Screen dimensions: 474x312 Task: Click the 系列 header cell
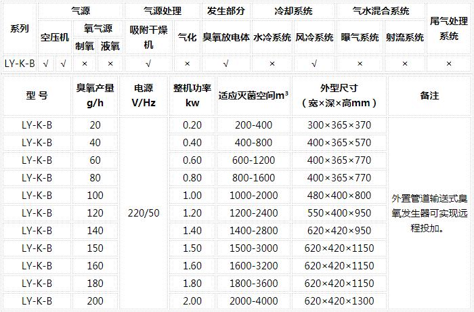point(20,28)
